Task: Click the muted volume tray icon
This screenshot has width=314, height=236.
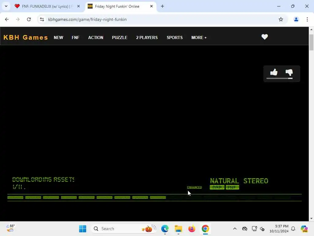Action: tap(262, 229)
